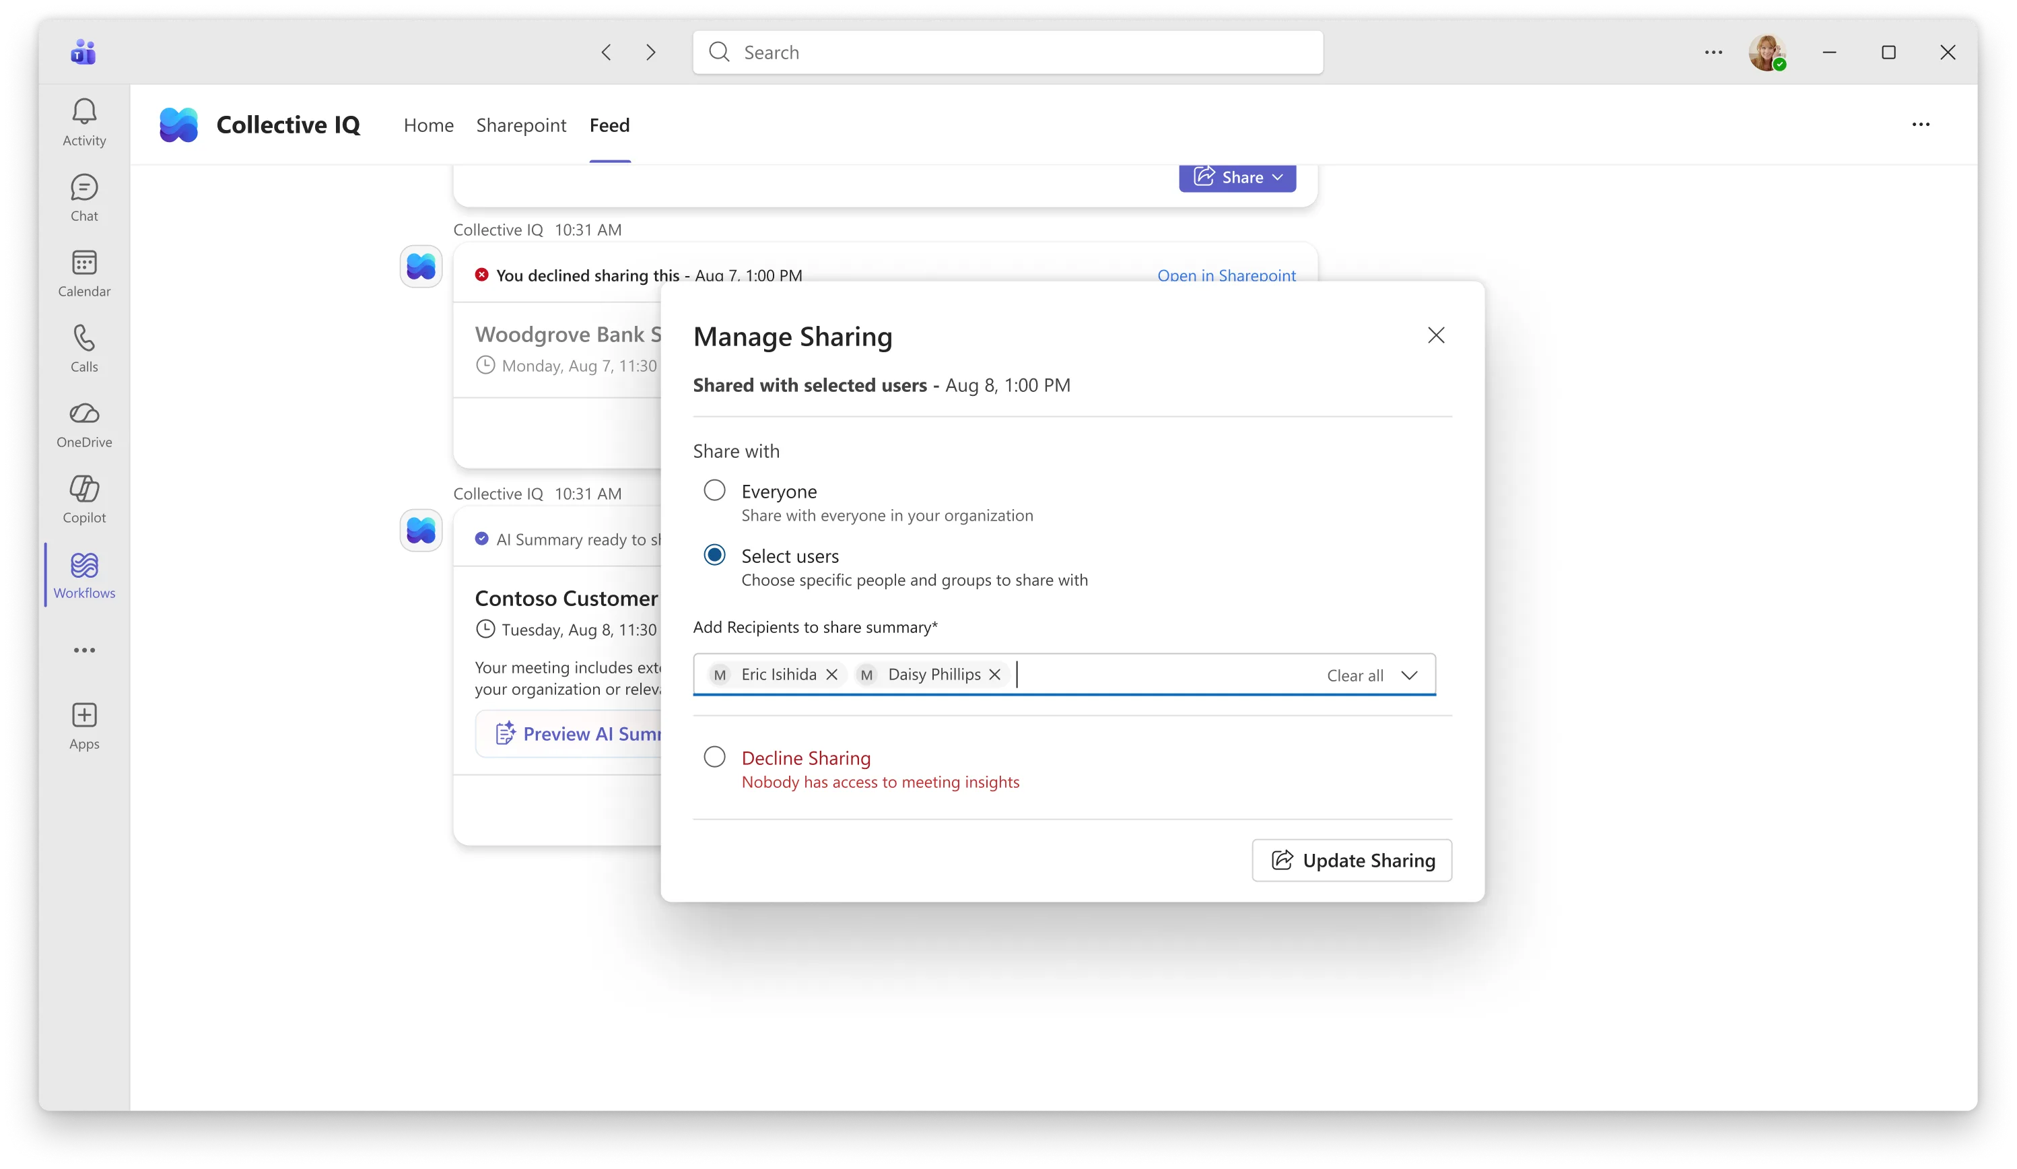Open the user profile avatar
2017x1169 pixels.
[x=1767, y=52]
